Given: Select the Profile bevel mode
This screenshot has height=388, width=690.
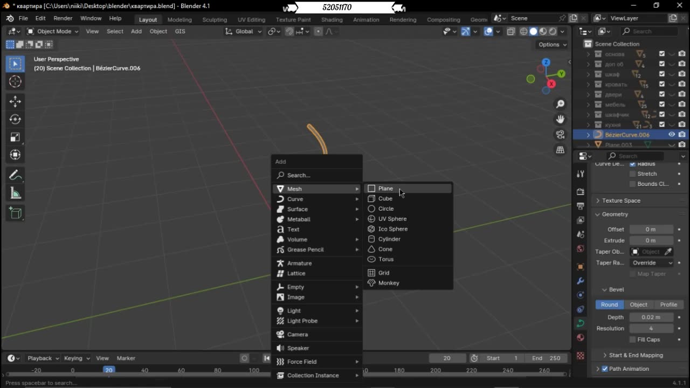Looking at the screenshot, I should (x=668, y=304).
